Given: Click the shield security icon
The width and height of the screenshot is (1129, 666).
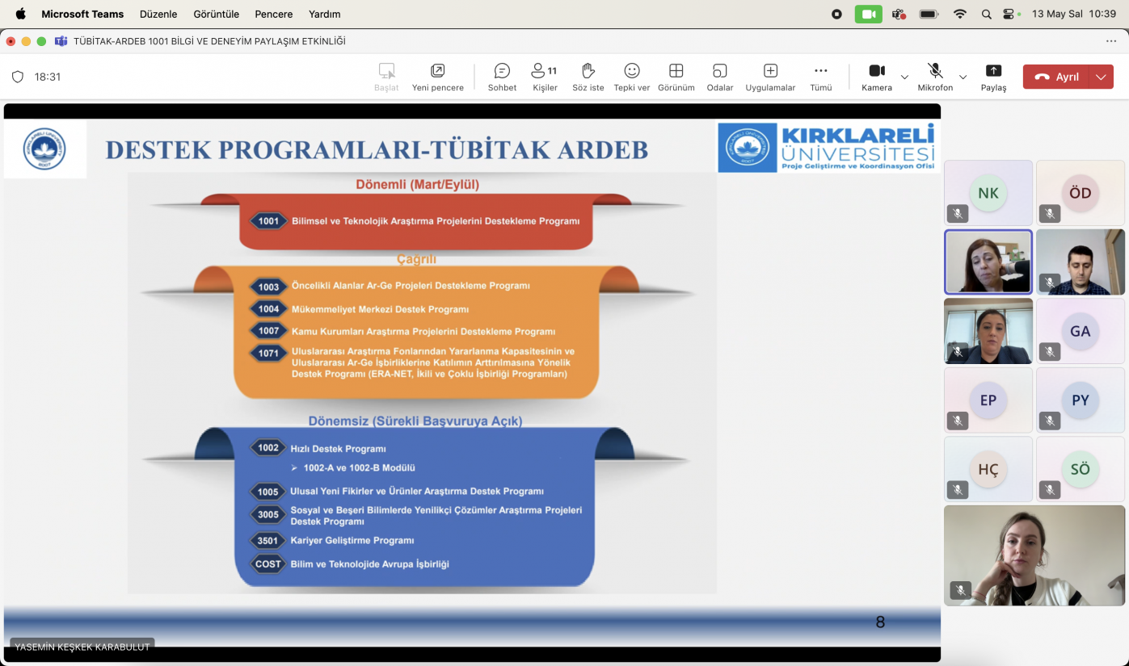Looking at the screenshot, I should 18,77.
